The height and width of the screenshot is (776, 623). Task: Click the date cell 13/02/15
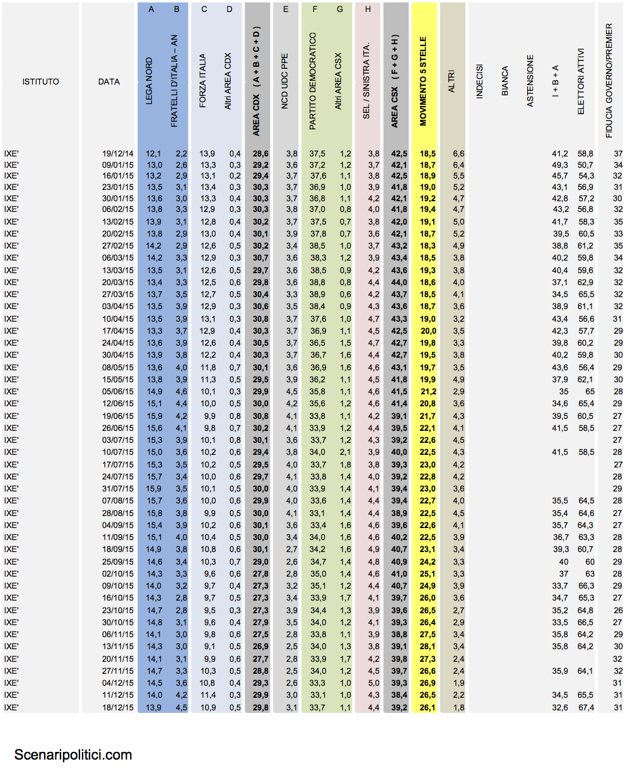[118, 221]
